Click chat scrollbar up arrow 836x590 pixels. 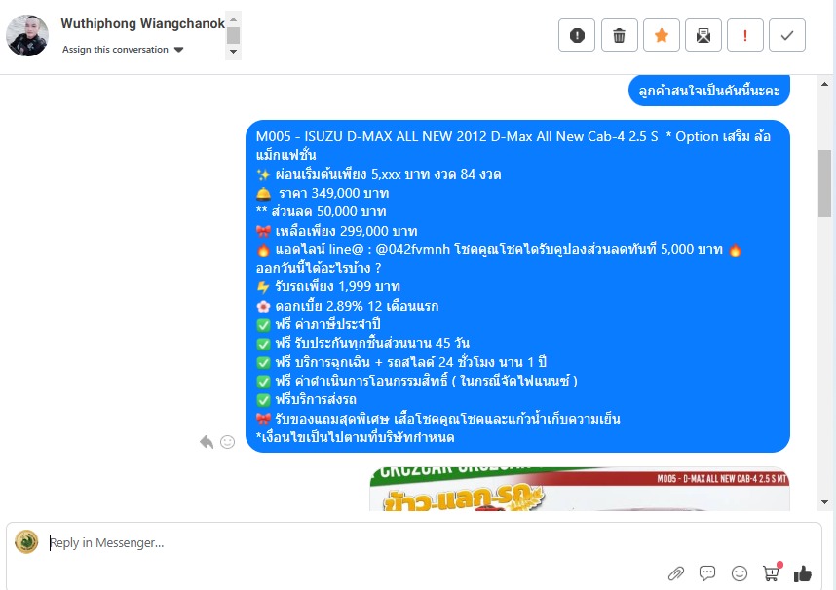(x=825, y=84)
